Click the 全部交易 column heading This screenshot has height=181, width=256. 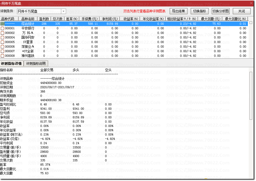[47, 70]
